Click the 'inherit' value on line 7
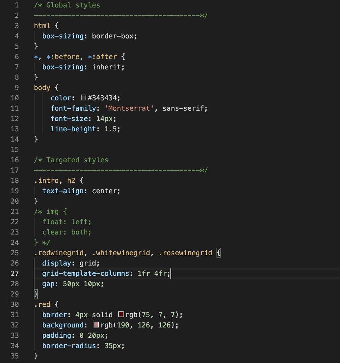The width and height of the screenshot is (340, 363). [106, 67]
